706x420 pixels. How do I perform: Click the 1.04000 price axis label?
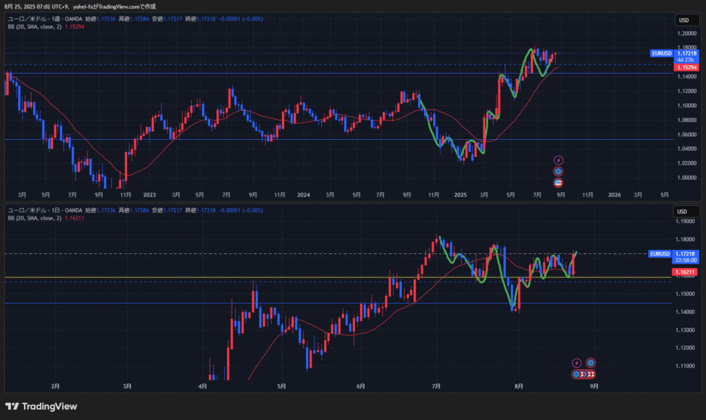687,149
